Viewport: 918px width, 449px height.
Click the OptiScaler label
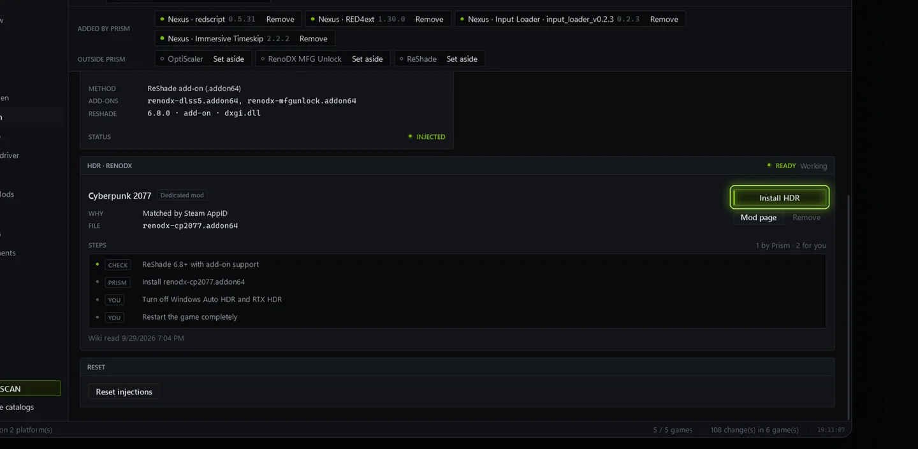[x=185, y=59]
